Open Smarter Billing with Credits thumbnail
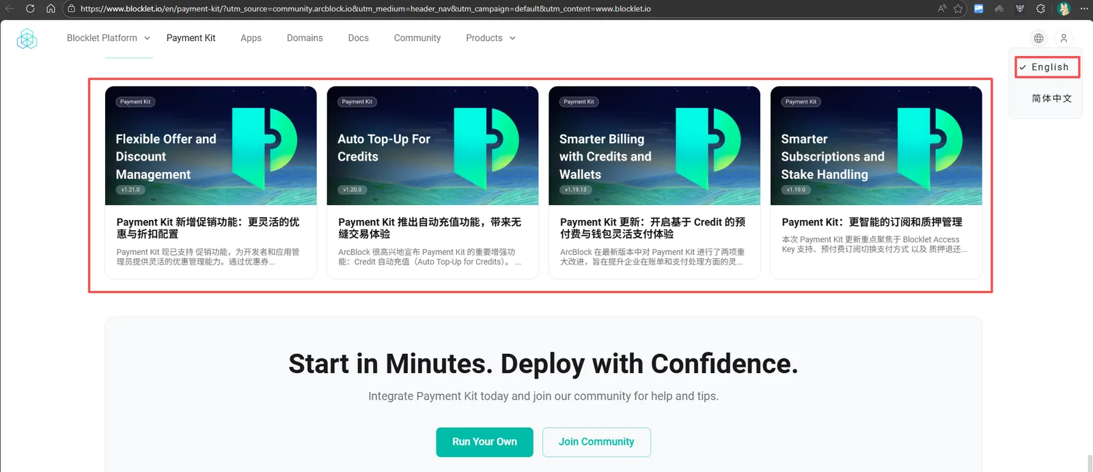 pos(654,145)
